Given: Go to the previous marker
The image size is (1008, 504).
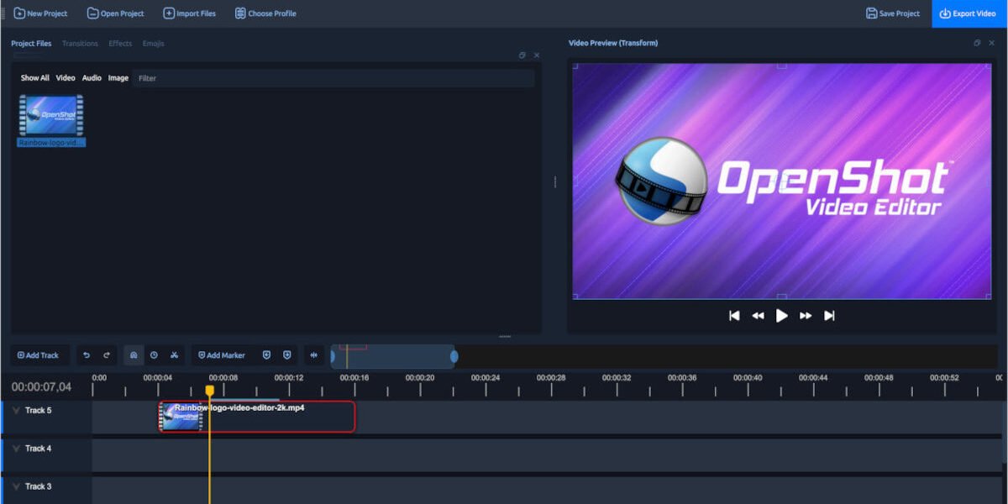Looking at the screenshot, I should tap(266, 355).
